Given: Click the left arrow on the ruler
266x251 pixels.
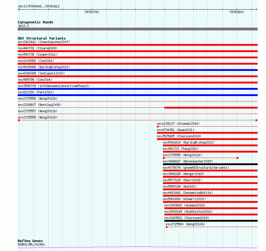Looking at the screenshot, I should point(19,10).
